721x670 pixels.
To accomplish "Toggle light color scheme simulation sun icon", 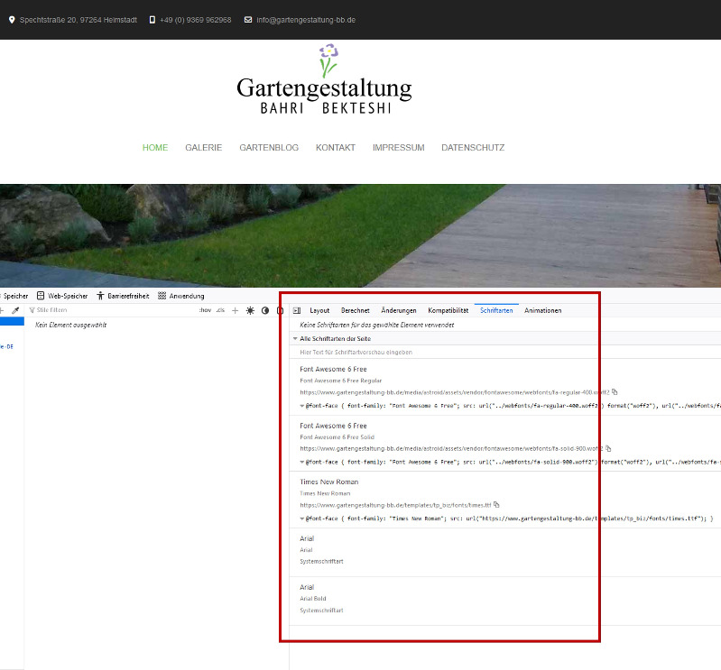I will [x=250, y=310].
